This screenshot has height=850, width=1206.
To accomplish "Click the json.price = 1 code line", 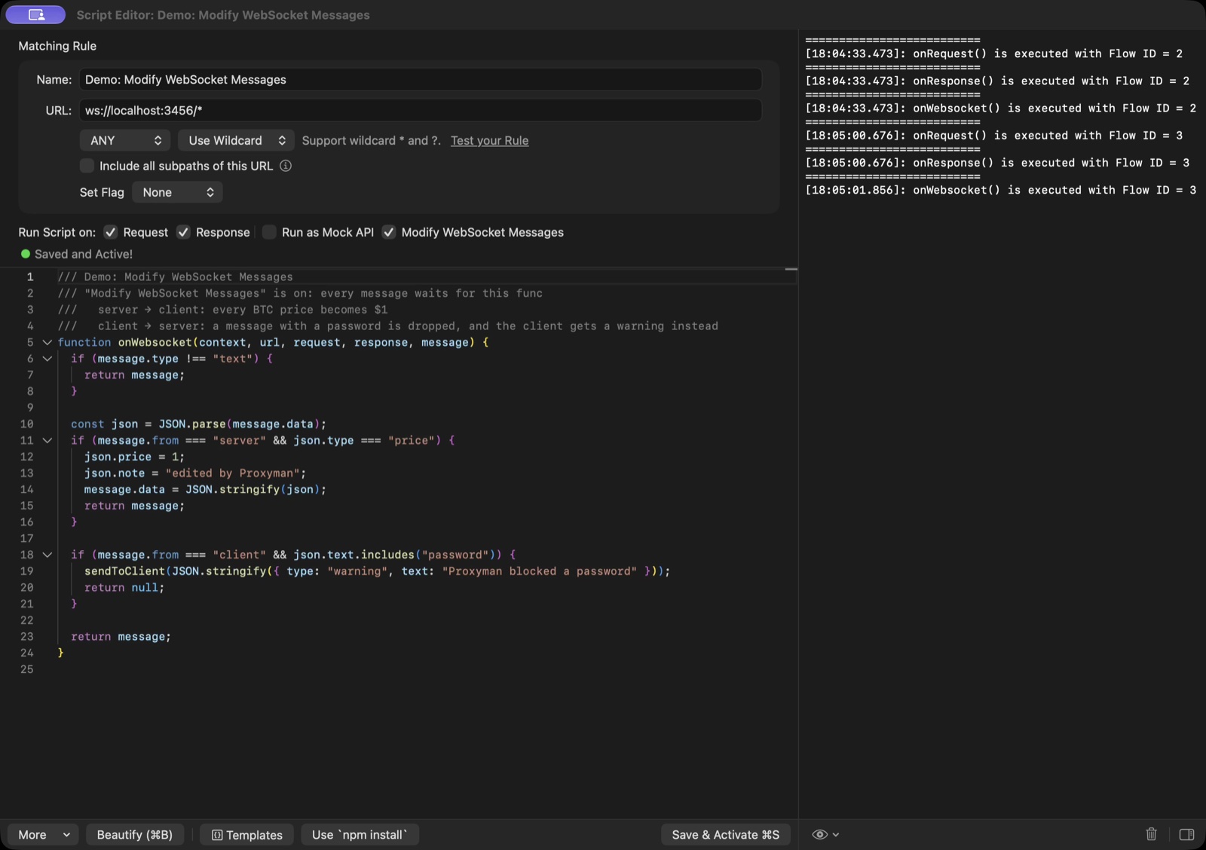I will coord(134,457).
